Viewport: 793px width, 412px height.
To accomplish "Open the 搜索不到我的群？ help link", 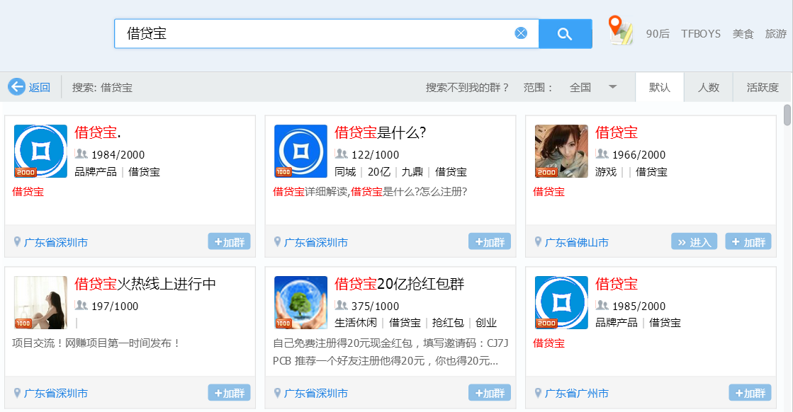I will click(x=467, y=87).
